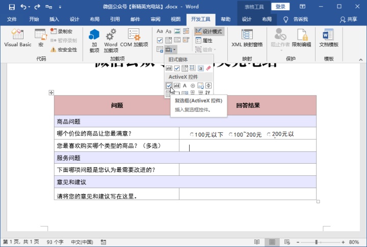This screenshot has height=247, width=367.
Task: Reset legacy form fields with eraser
Action: [x=208, y=68]
